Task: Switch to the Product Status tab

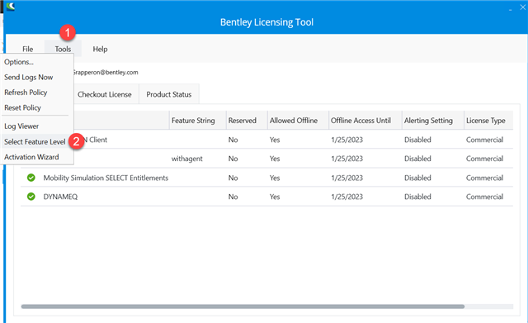Action: click(x=169, y=94)
